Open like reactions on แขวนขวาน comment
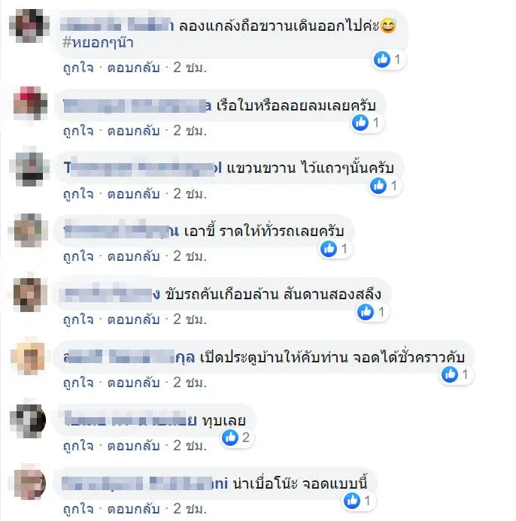516x521 pixels. click(385, 186)
